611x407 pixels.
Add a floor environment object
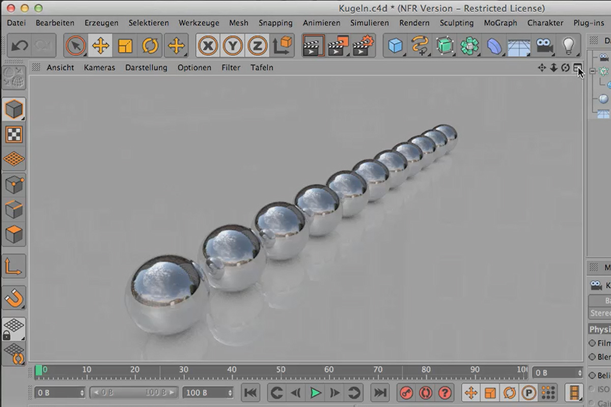tap(520, 46)
